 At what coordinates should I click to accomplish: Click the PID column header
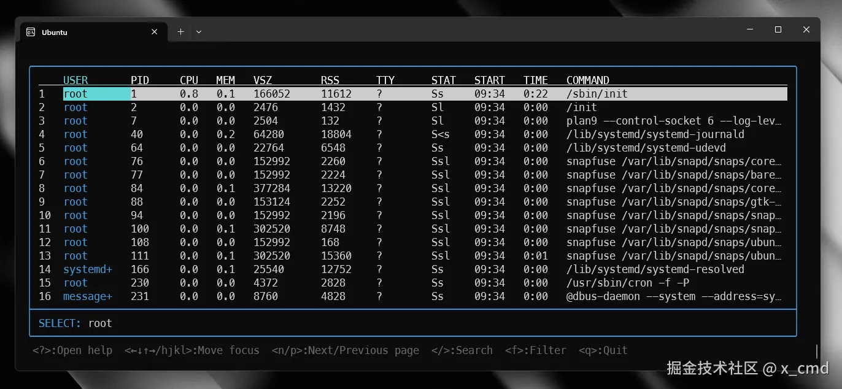pos(140,80)
